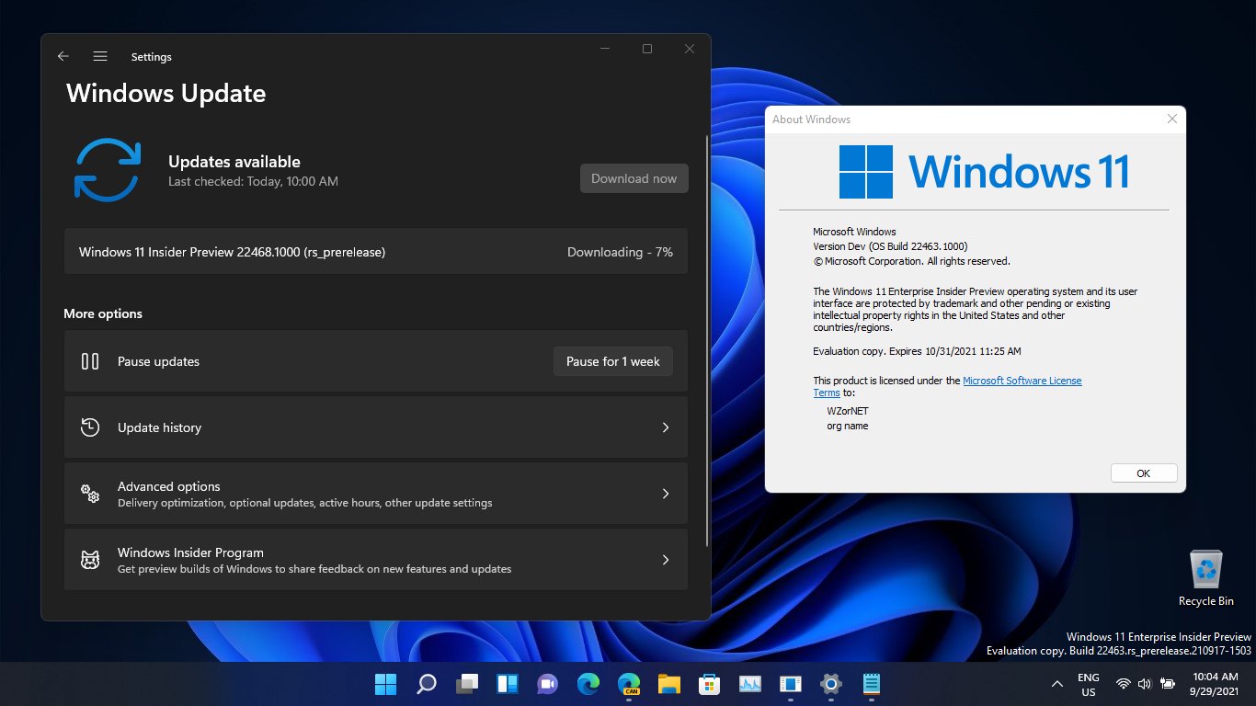Open the Windows Insider Program chevron

pyautogui.click(x=666, y=560)
